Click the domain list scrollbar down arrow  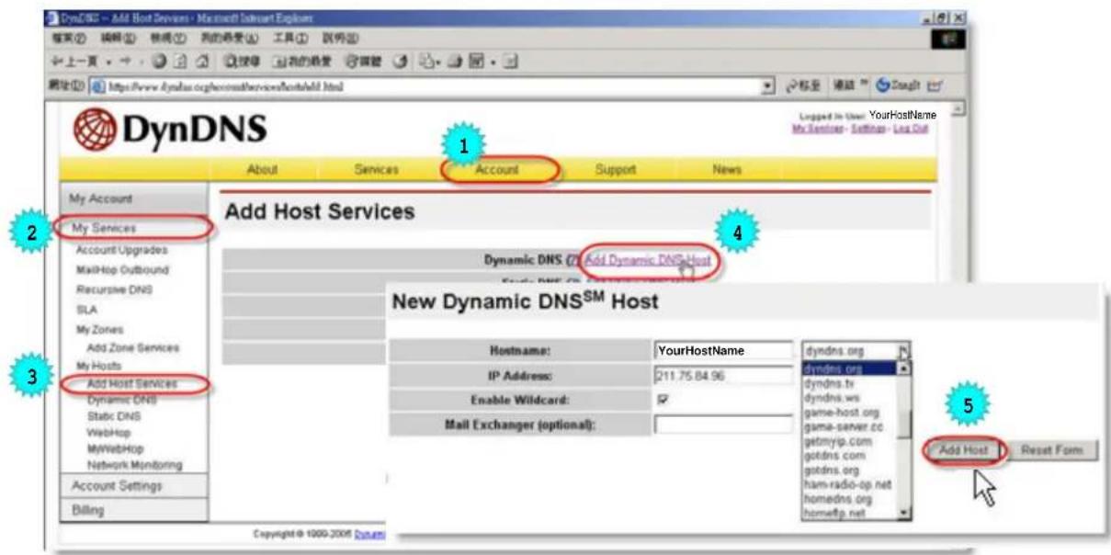[903, 514]
